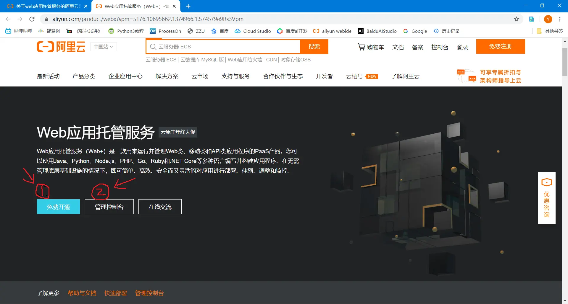This screenshot has height=304, width=568.
Task: Open the 产品分类 menu
Action: [x=84, y=76]
